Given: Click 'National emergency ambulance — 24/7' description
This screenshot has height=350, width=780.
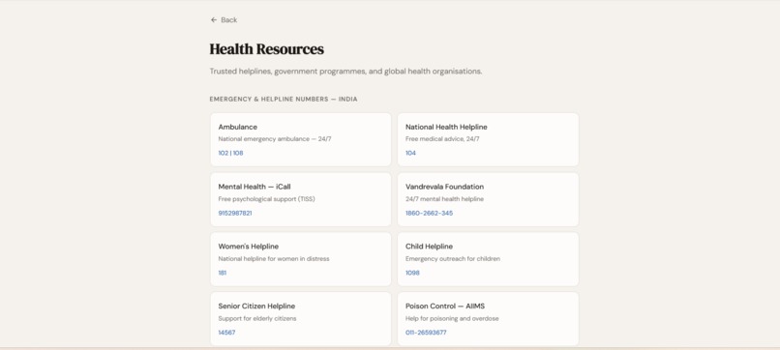Looking at the screenshot, I should coord(275,139).
